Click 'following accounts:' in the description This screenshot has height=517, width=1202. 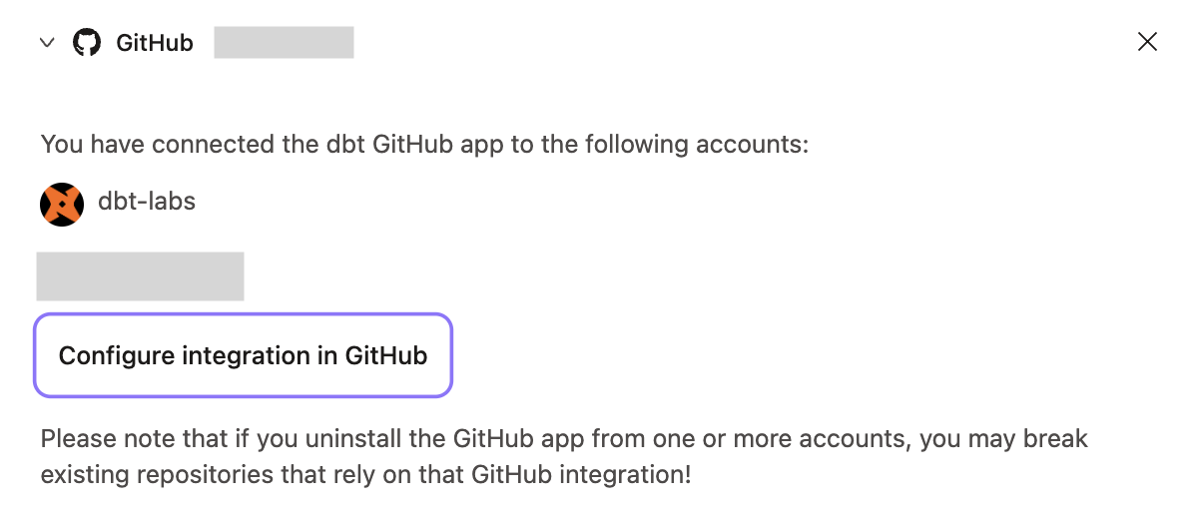708,145
